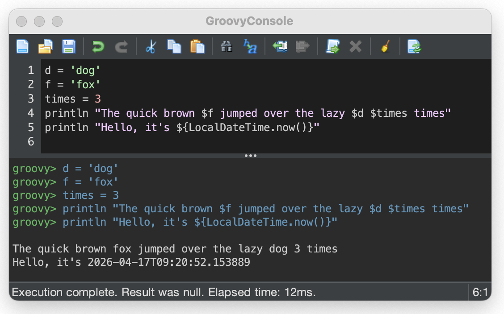Copy code using the Copy icon

tap(174, 46)
